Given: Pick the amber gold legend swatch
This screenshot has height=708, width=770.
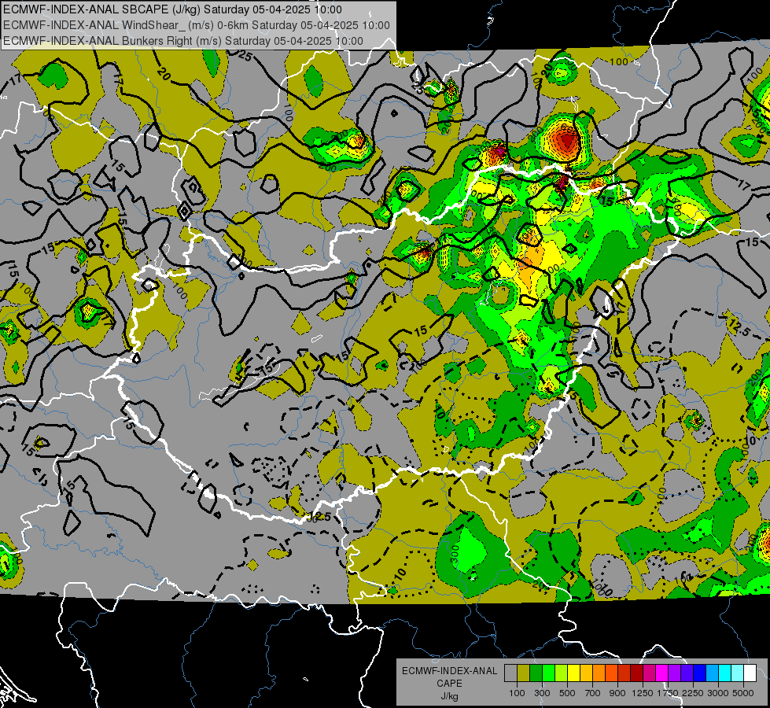Looking at the screenshot, I should 586,673.
